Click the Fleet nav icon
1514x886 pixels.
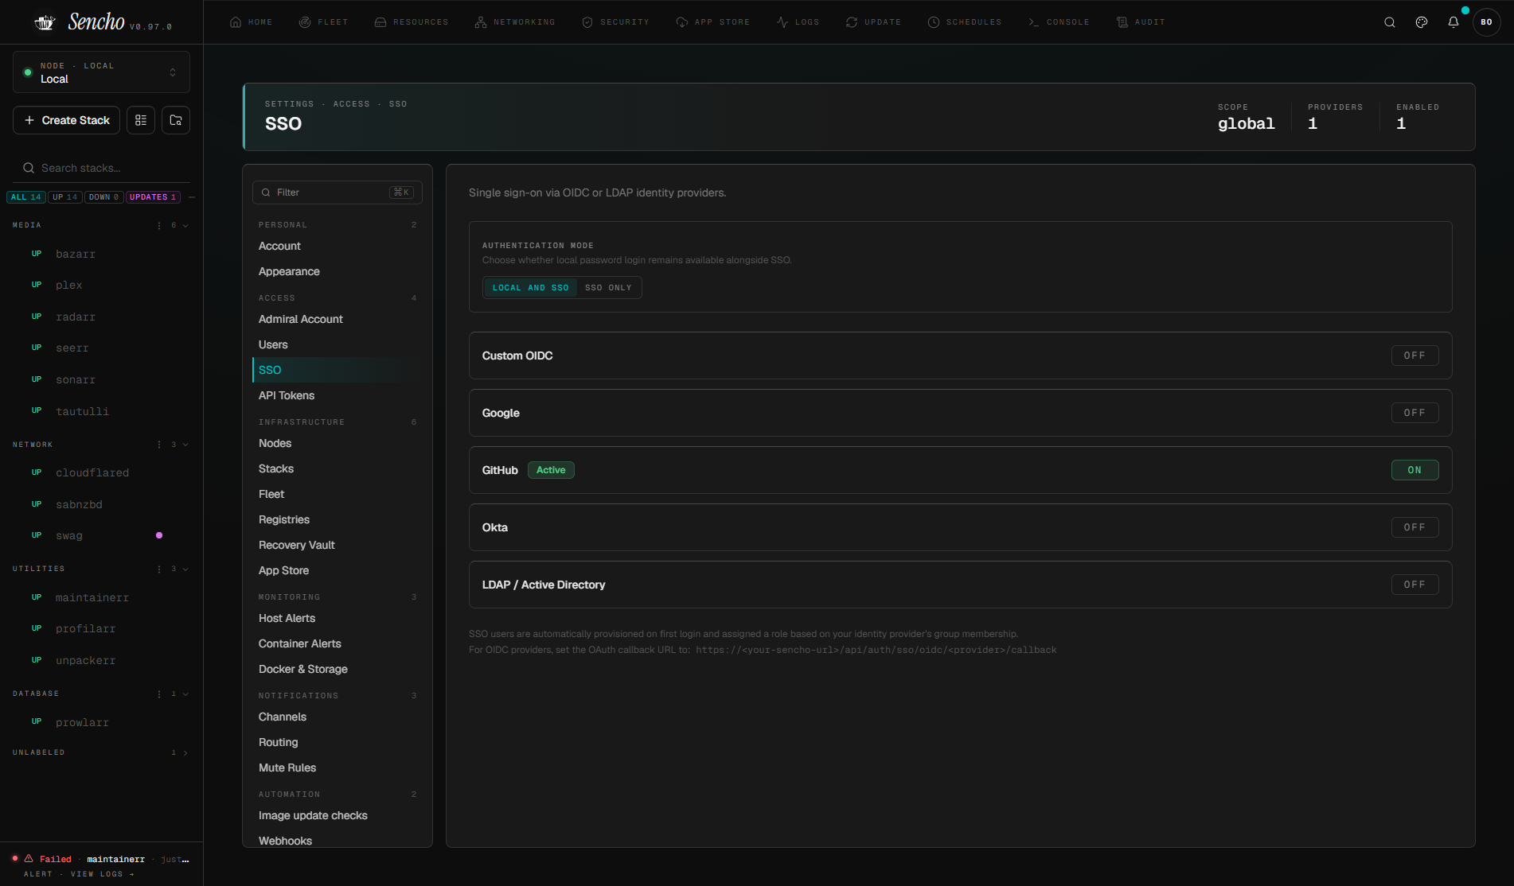(305, 22)
